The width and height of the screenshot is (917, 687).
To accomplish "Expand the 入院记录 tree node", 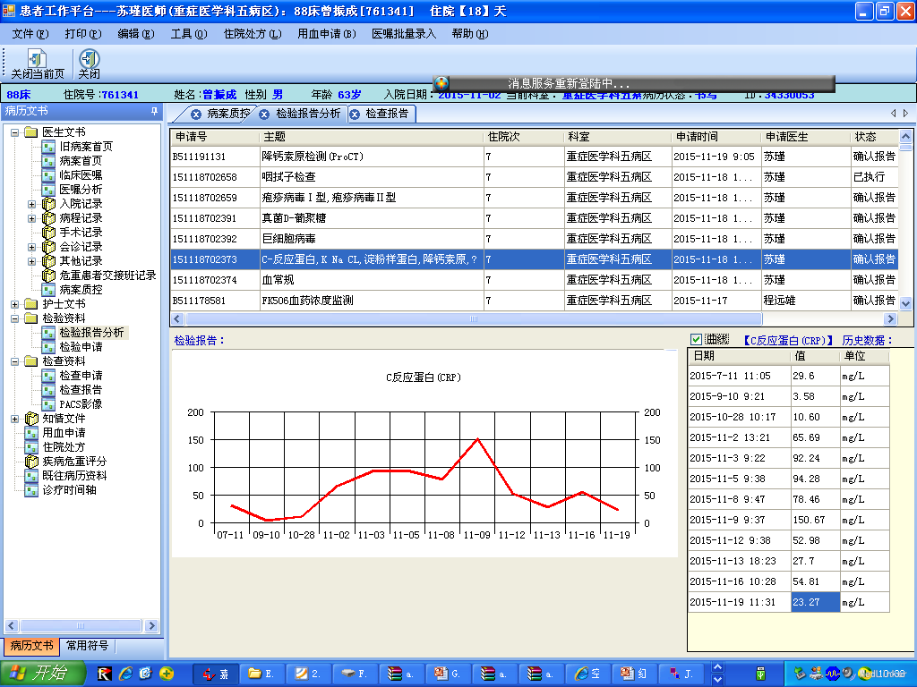I will (32, 204).
